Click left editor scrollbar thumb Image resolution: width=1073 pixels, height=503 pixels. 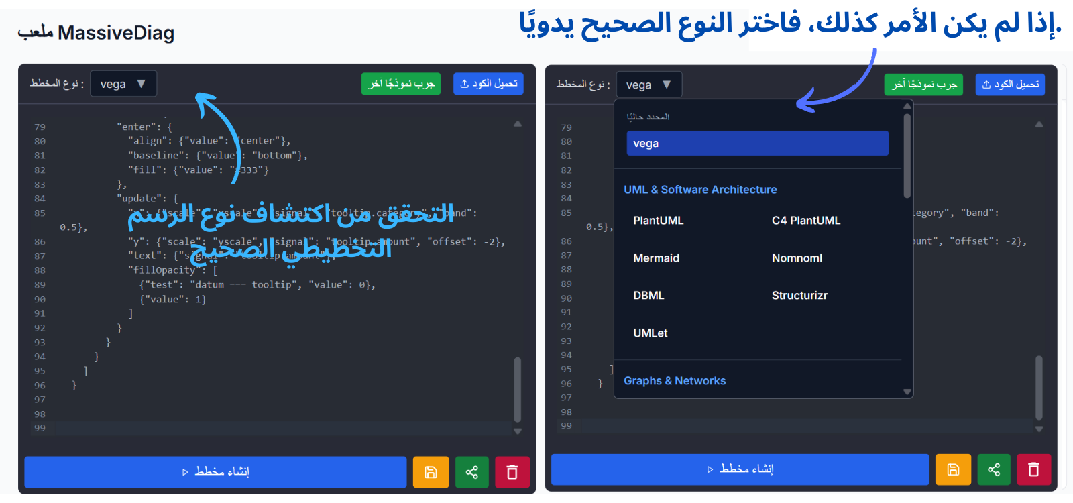point(518,390)
